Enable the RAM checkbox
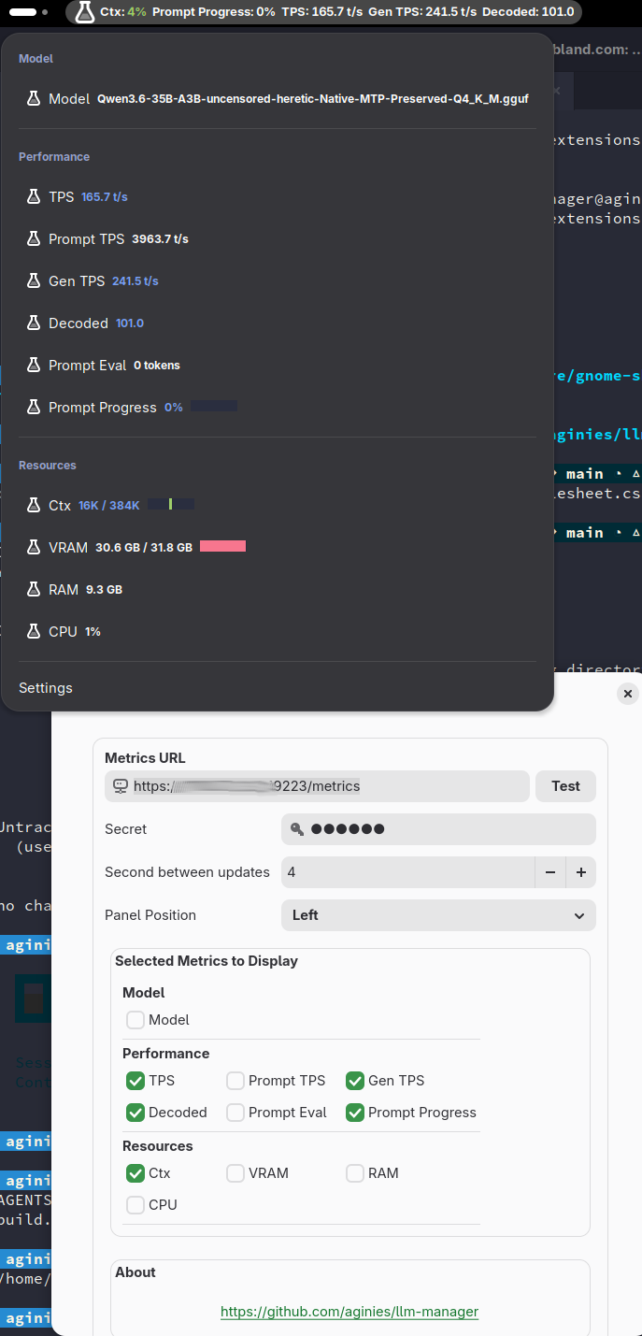Viewport: 642px width, 1336px height. tap(355, 1173)
